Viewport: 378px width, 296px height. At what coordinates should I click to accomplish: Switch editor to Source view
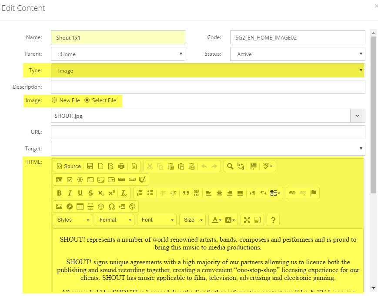pyautogui.click(x=69, y=166)
